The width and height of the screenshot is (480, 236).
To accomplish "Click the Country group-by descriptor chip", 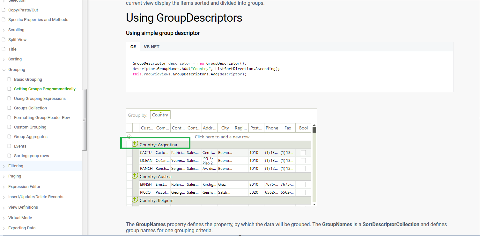I will tap(160, 115).
